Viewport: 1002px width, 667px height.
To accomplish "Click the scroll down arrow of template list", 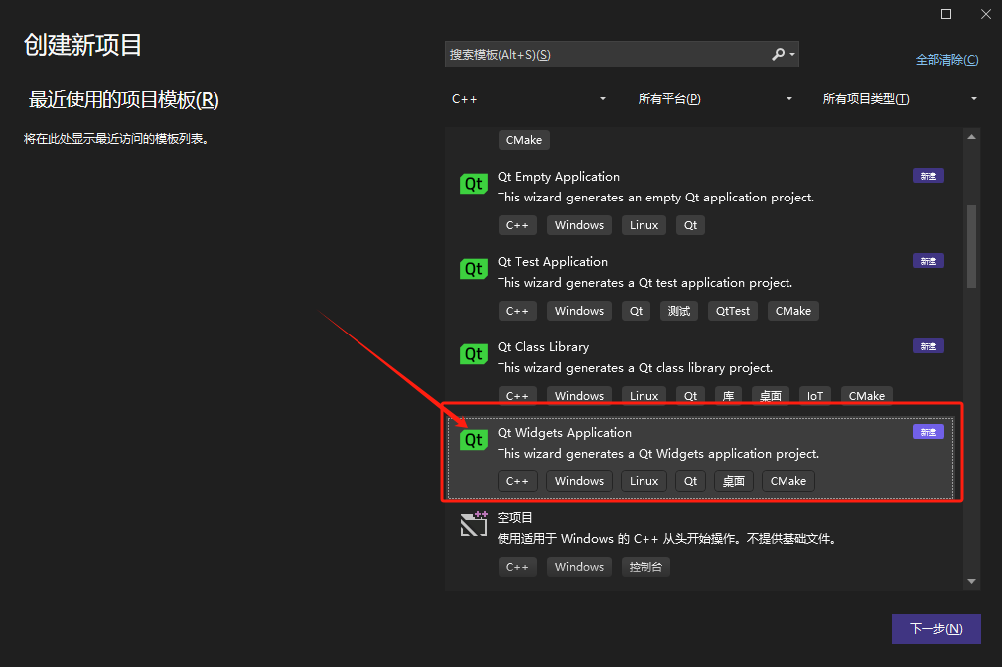I will tap(971, 581).
